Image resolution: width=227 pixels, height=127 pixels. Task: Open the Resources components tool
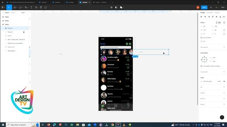pyautogui.click(x=36, y=7)
